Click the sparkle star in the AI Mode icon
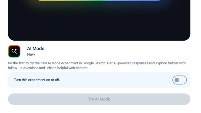 (16, 50)
